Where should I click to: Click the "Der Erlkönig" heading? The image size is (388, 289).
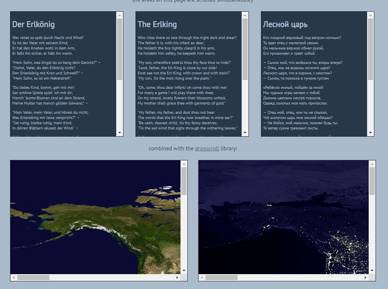click(x=33, y=24)
